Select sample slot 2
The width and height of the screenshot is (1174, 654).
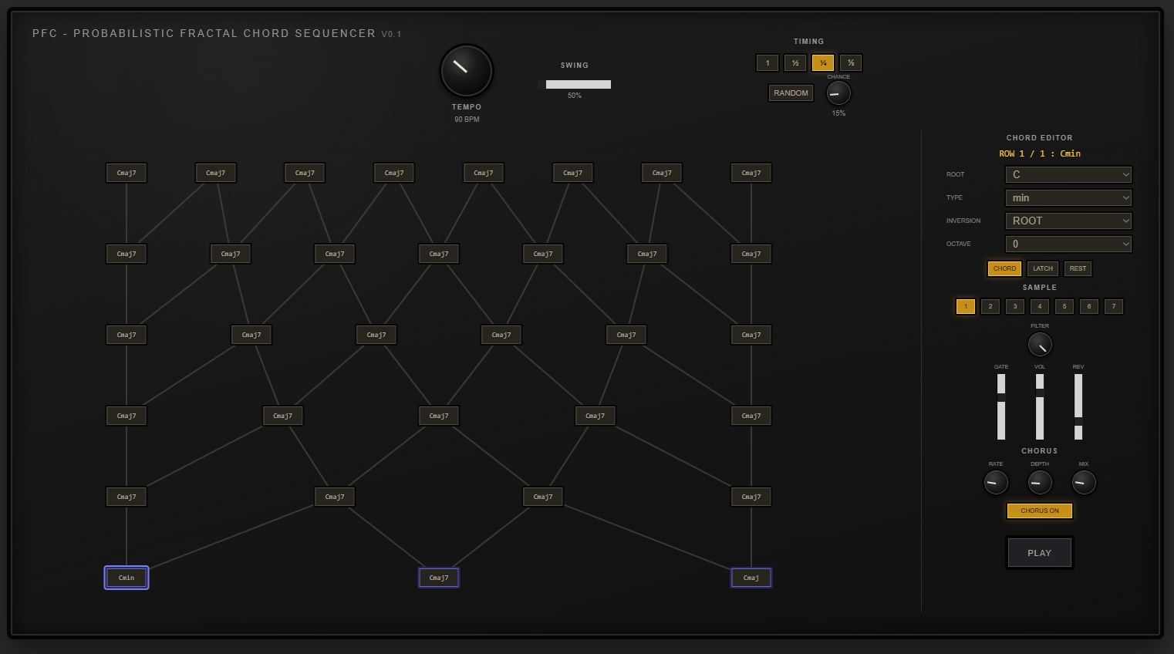tap(990, 306)
